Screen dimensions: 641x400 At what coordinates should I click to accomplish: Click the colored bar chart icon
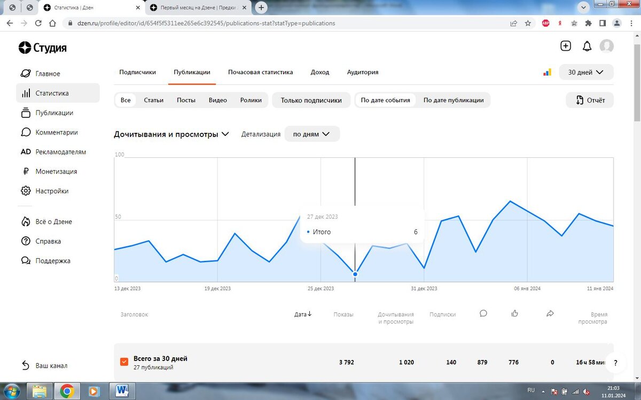(547, 72)
